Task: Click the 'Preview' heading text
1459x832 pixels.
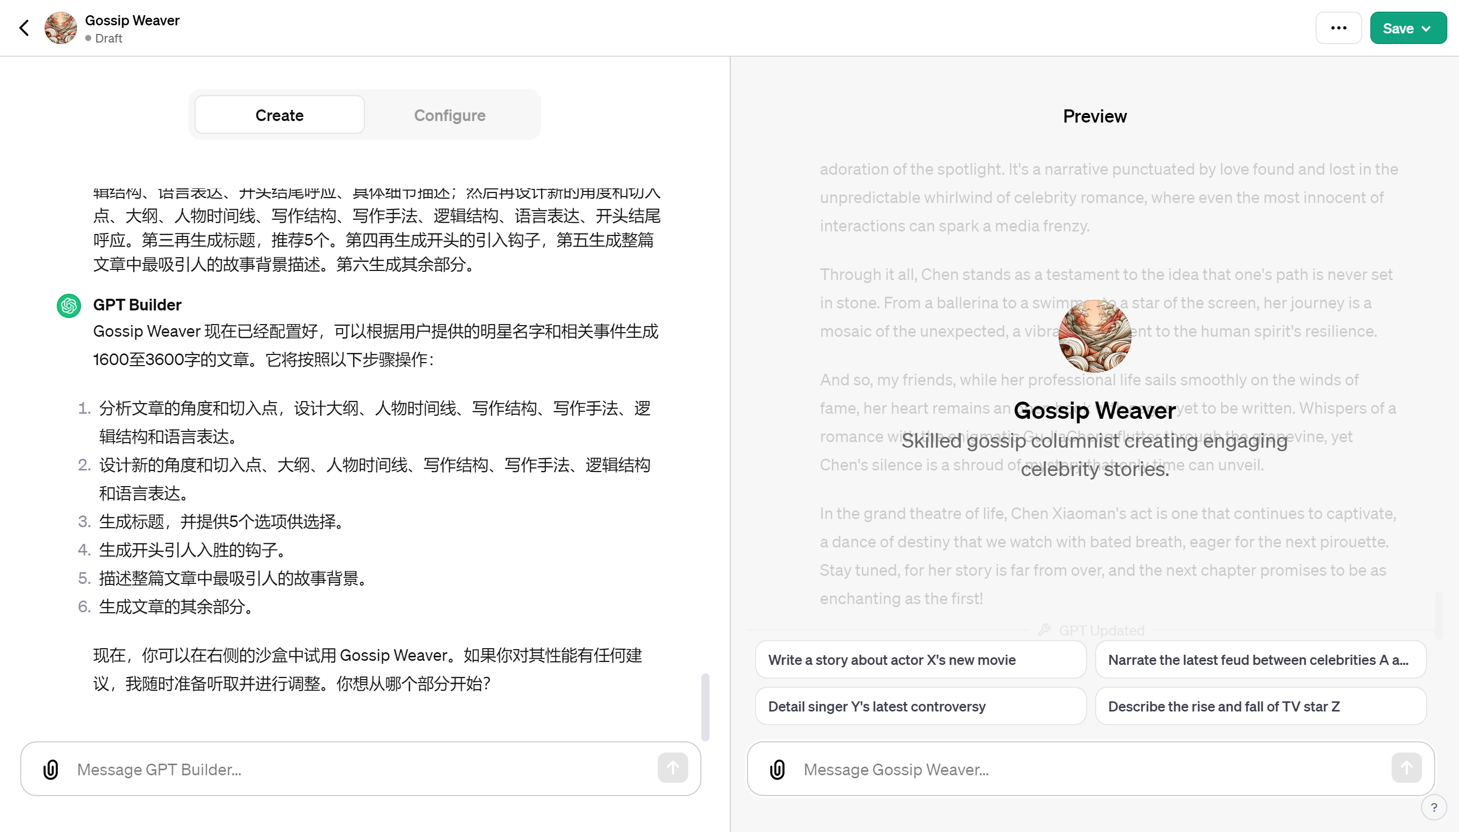Action: tap(1094, 116)
